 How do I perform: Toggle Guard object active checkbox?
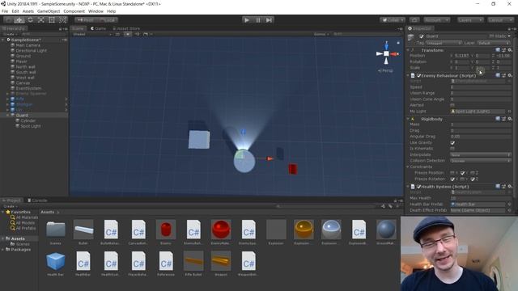(421, 36)
